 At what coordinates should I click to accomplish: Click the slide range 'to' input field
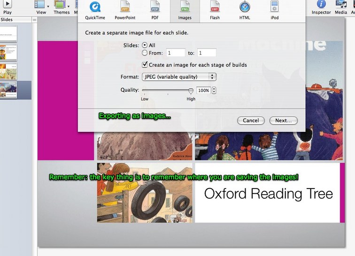coord(206,53)
